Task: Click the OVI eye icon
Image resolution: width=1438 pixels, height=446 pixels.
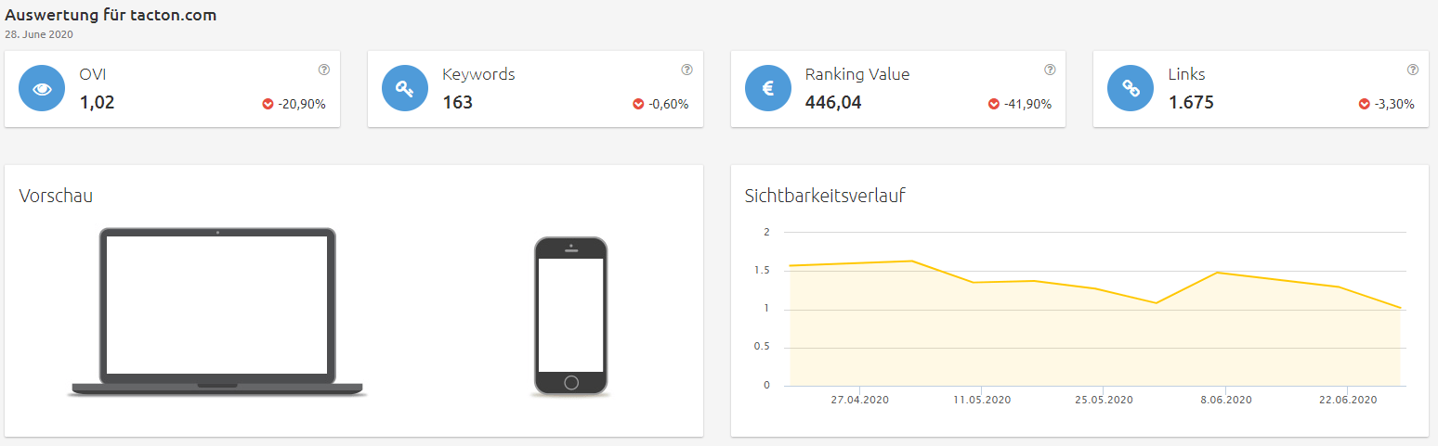Action: coord(42,89)
